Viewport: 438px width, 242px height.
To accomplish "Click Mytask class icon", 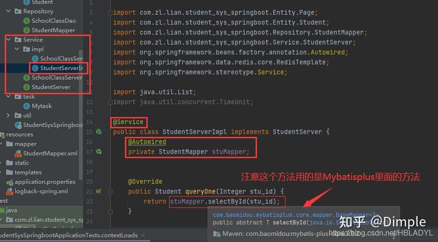I will coord(27,106).
